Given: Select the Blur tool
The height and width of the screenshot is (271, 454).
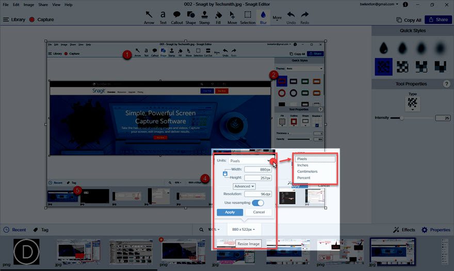Looking at the screenshot, I should coord(263,18).
